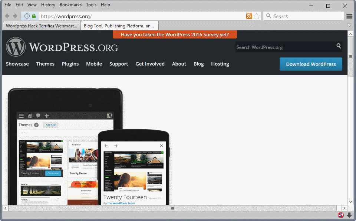Click the browser back arrow
This screenshot has width=356, height=221.
pyautogui.click(x=7, y=16)
